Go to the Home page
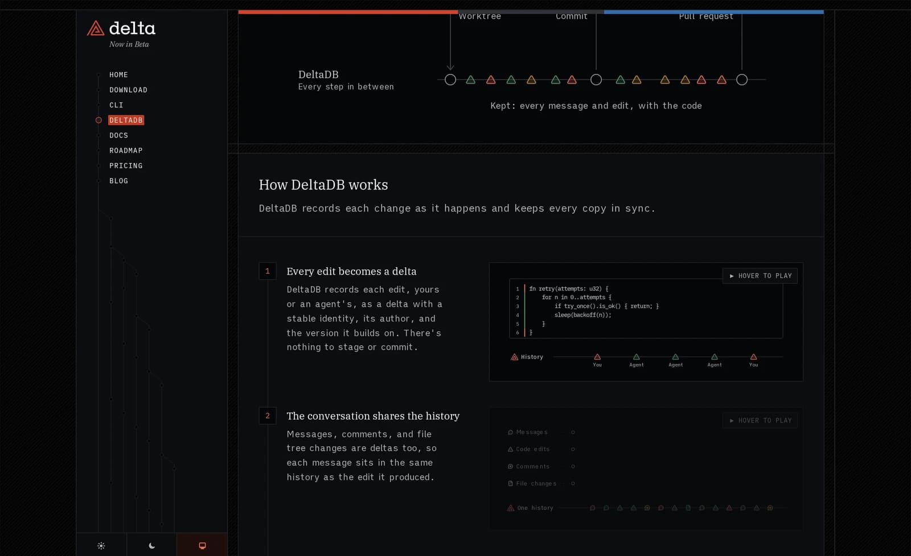This screenshot has height=556, width=911. point(118,74)
